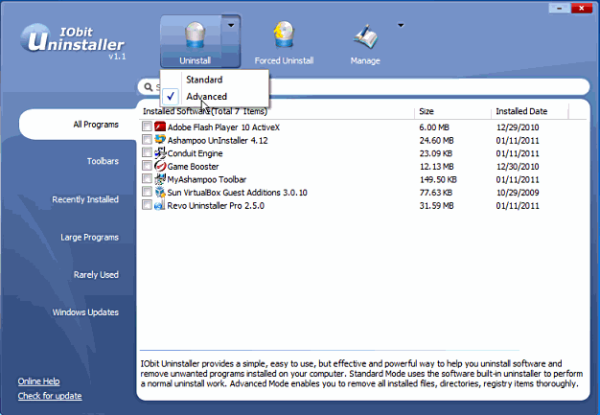Click the 6.00 MB size value
This screenshot has height=415, width=600.
[434, 127]
